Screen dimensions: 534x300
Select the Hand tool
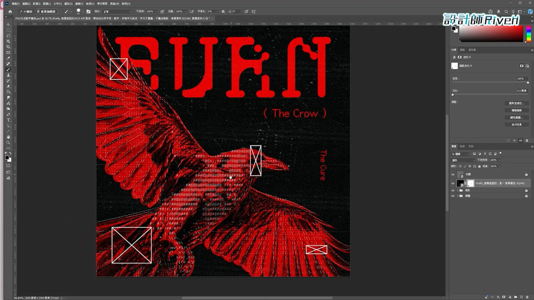point(8,137)
